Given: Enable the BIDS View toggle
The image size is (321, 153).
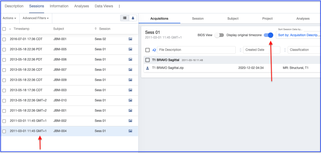Looking at the screenshot, I should coord(219,35).
